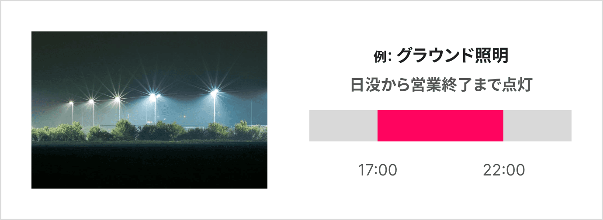603x220 pixels.
Task: Click the rightmost bright floodlight in the photo
Action: [214, 92]
